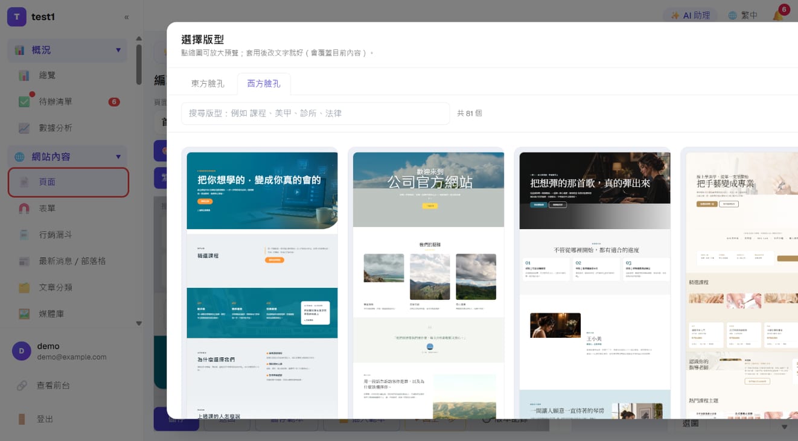798x441 pixels.
Task: Click the 6 badge on 待辦清單
Action: pos(113,102)
